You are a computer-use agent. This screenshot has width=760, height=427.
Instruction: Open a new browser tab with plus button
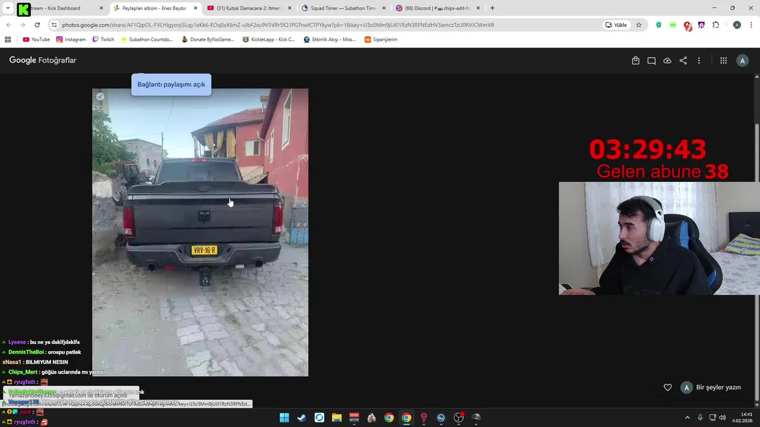pyautogui.click(x=492, y=8)
